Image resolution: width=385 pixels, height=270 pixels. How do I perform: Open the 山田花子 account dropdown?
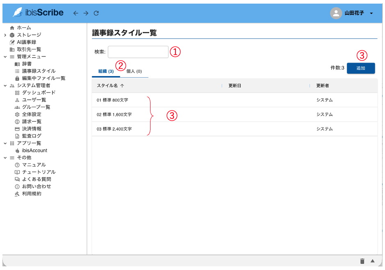[x=371, y=13]
